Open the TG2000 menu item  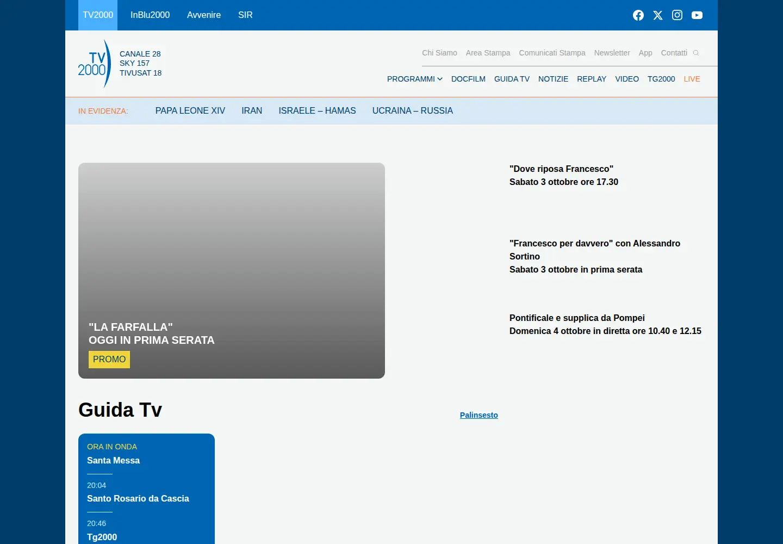click(x=661, y=79)
